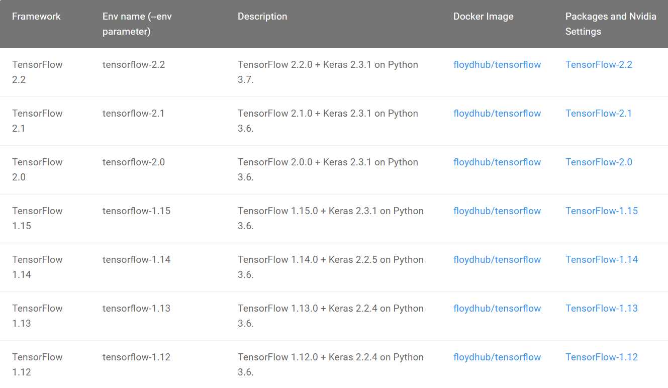
Task: Open the TensorFlow-2.1 packages link
Action: [x=599, y=114]
